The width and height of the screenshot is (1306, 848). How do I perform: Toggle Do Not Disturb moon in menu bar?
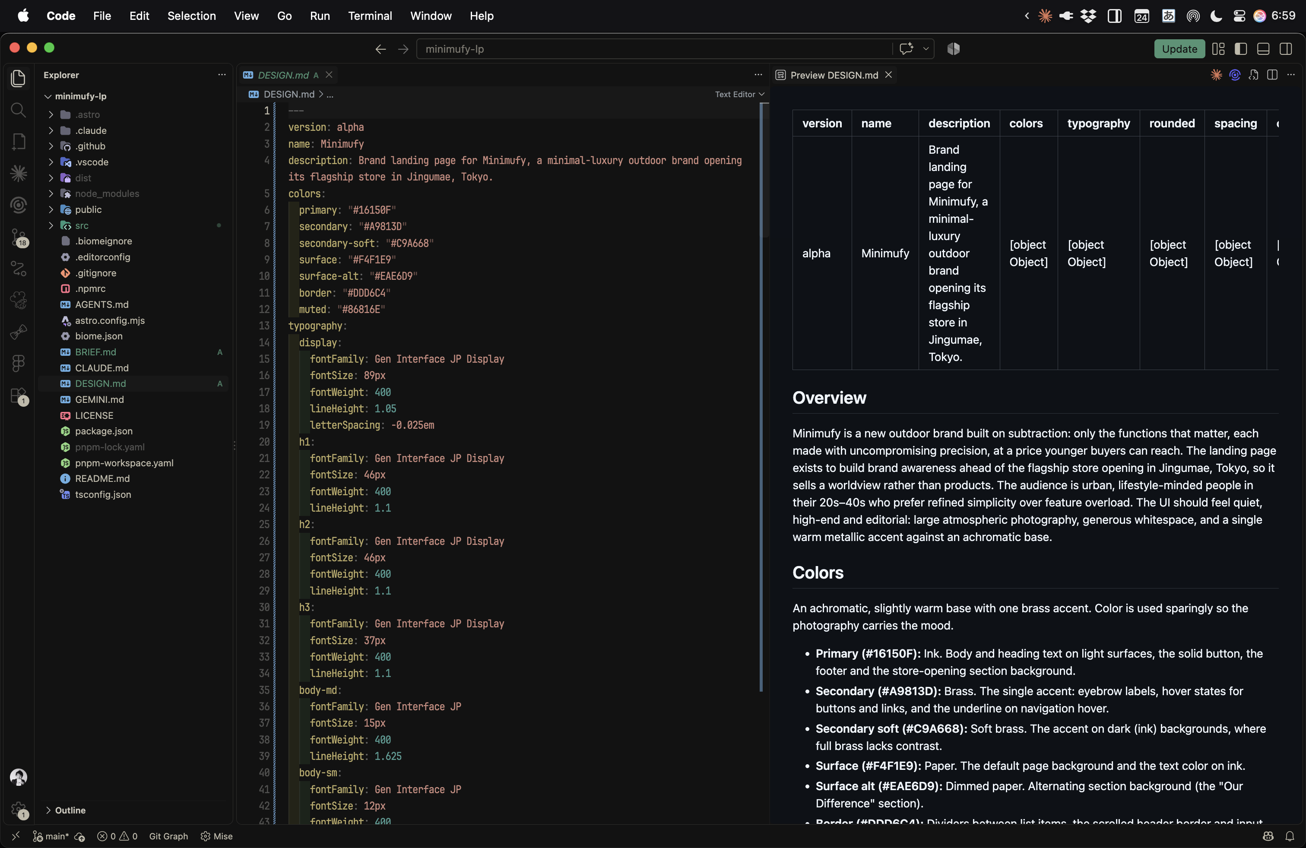[x=1216, y=16]
